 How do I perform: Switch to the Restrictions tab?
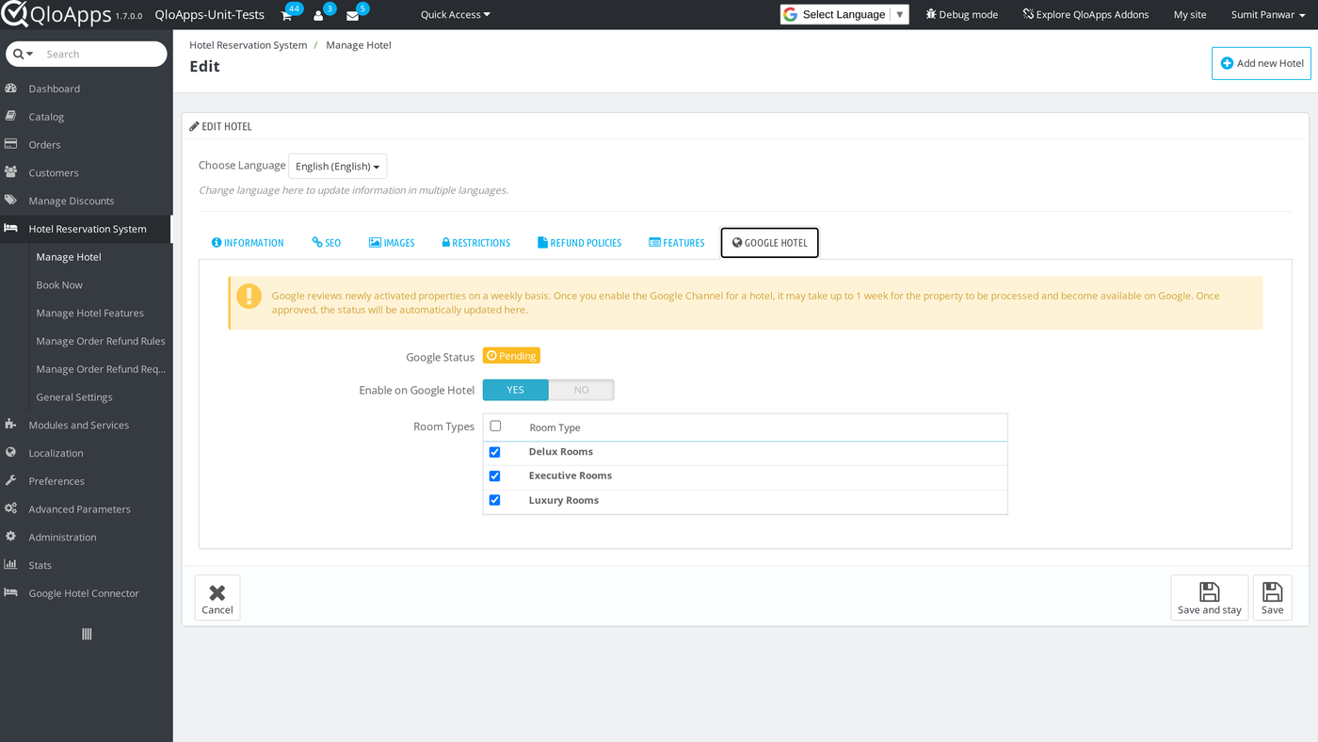[475, 243]
